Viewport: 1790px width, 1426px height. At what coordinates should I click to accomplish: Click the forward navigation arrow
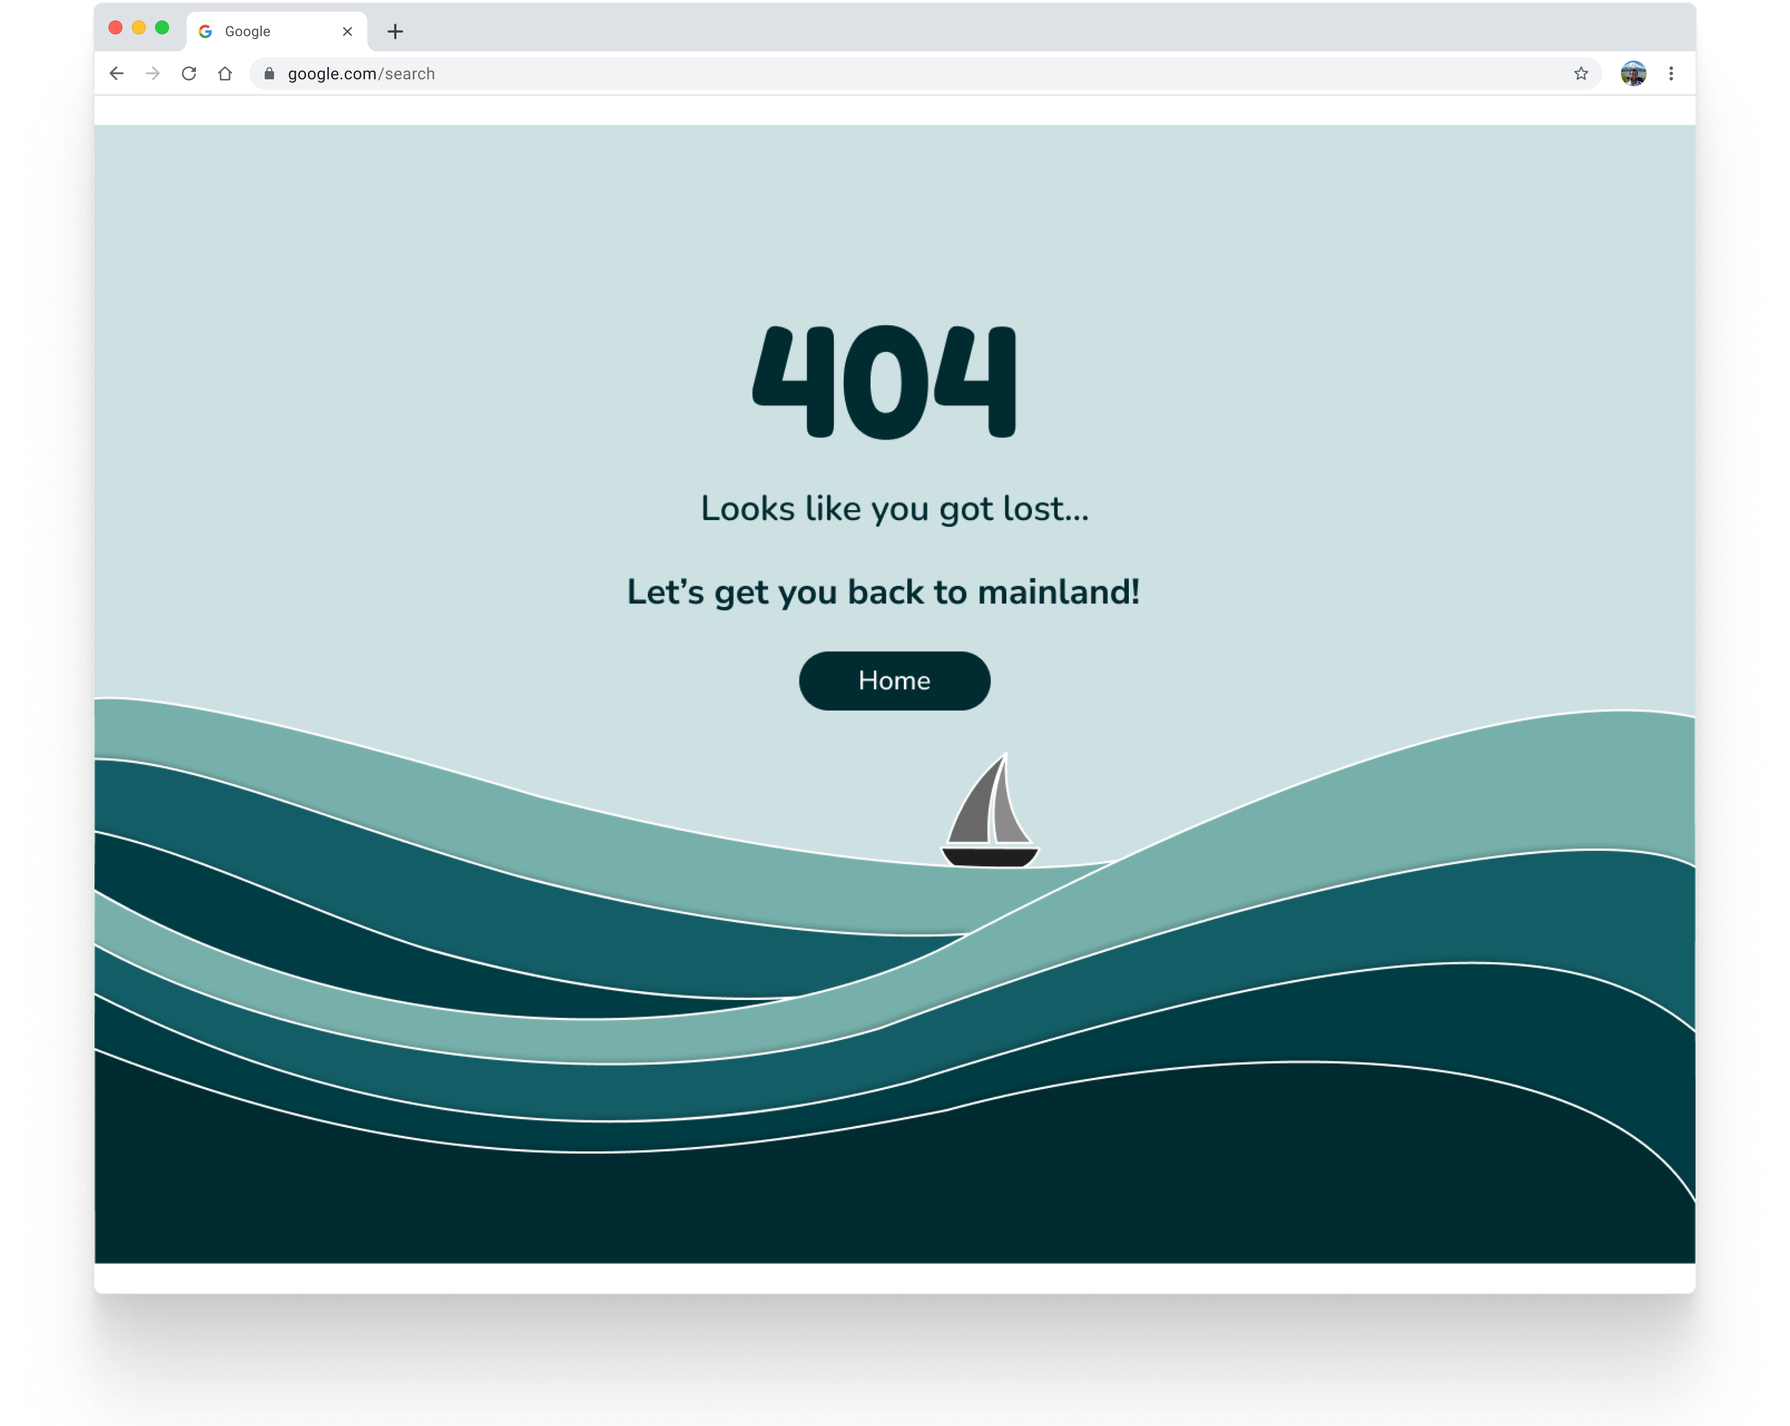click(153, 74)
